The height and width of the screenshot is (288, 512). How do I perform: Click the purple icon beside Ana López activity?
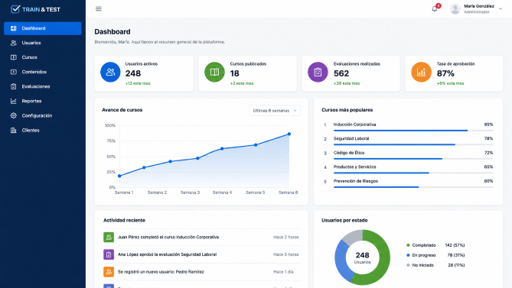coord(109,254)
